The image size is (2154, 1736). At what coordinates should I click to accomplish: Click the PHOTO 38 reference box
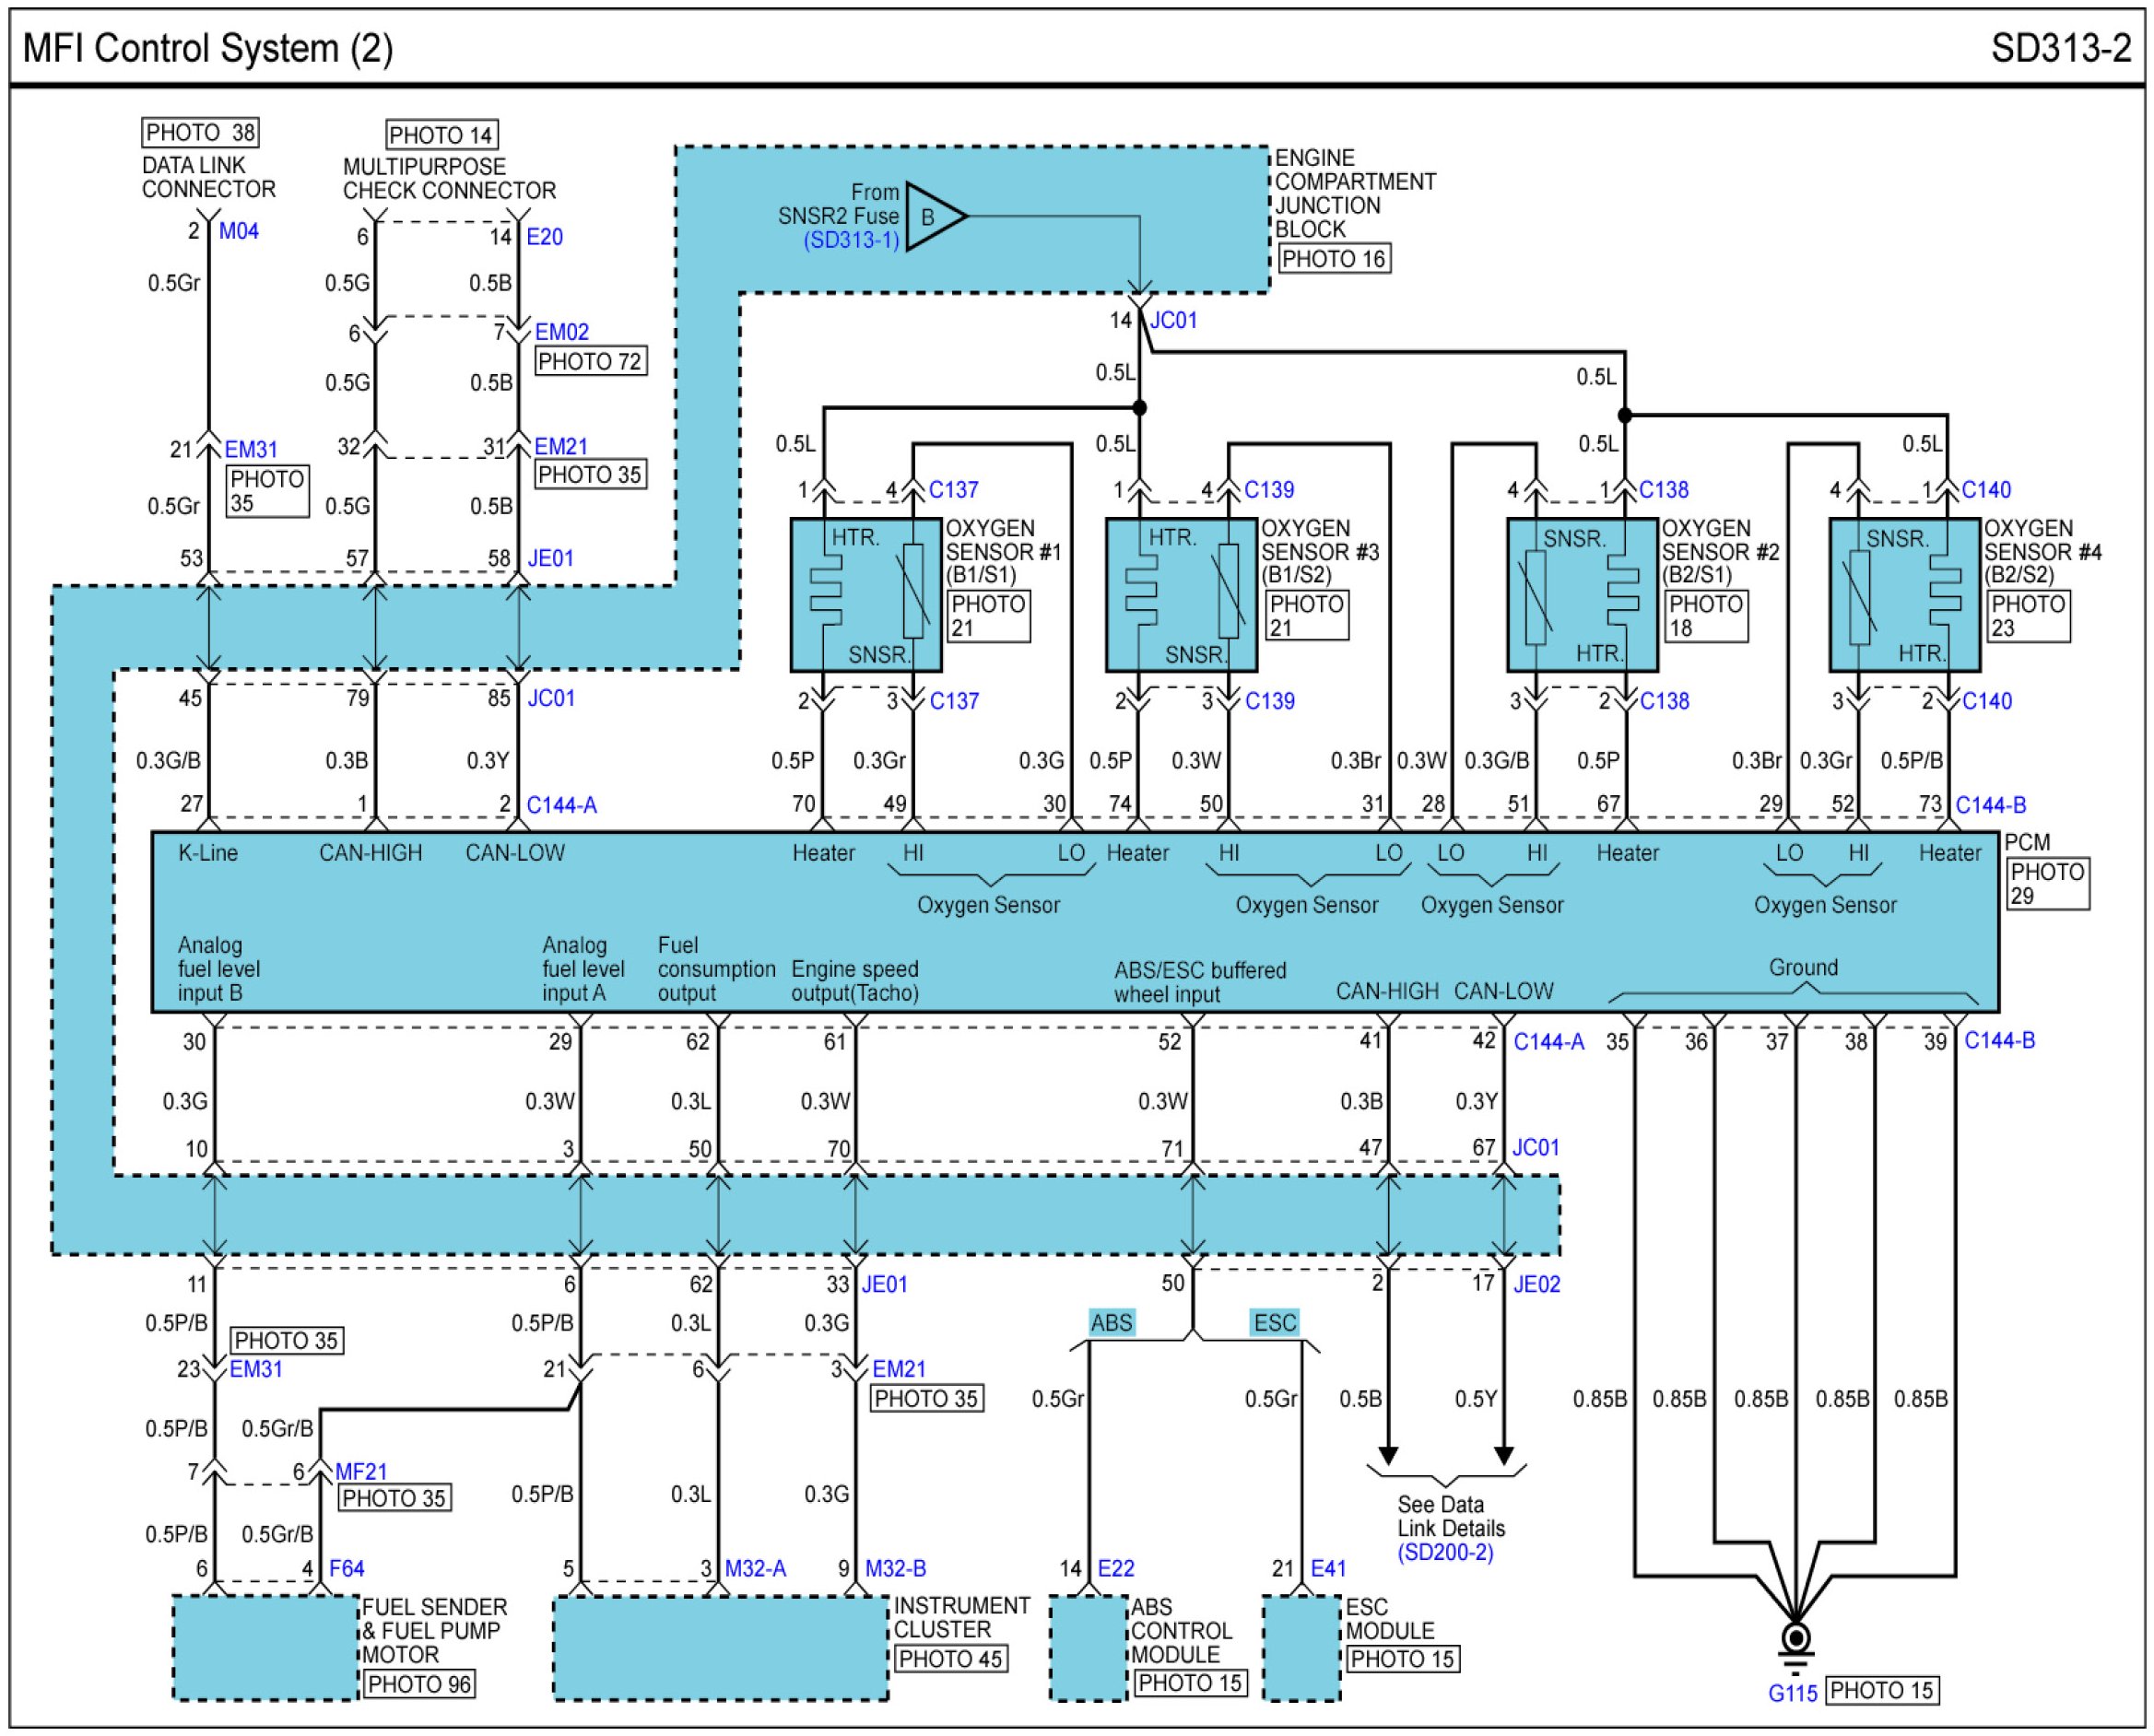pyautogui.click(x=201, y=133)
